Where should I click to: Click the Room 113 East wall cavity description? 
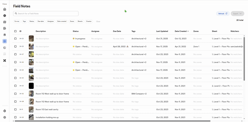click(47, 110)
